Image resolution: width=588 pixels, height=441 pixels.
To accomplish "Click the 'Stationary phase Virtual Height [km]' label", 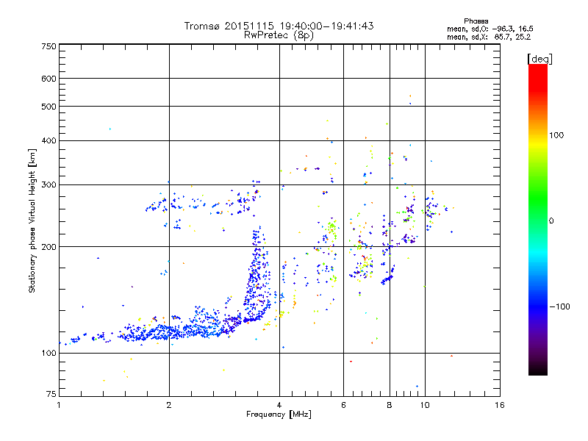I will (x=32, y=221).
